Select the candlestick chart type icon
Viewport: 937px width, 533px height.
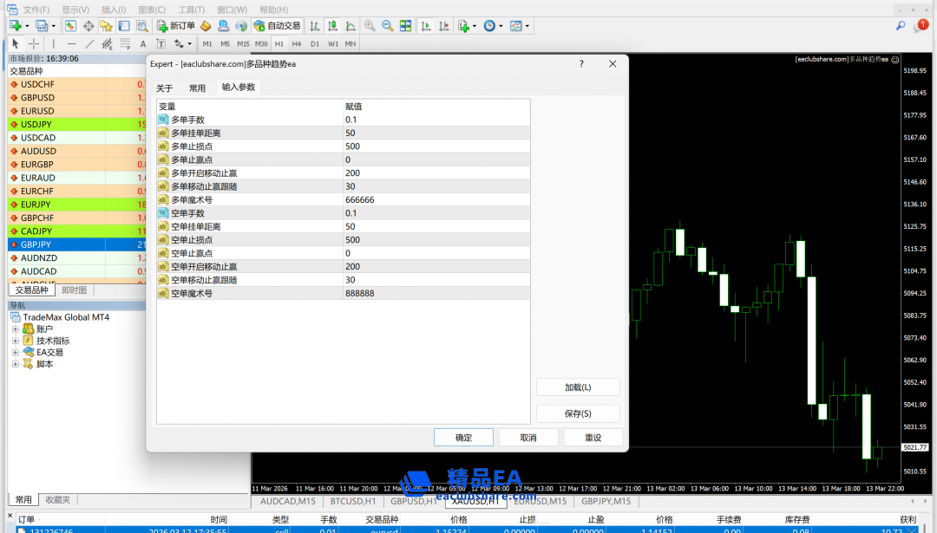click(x=330, y=26)
